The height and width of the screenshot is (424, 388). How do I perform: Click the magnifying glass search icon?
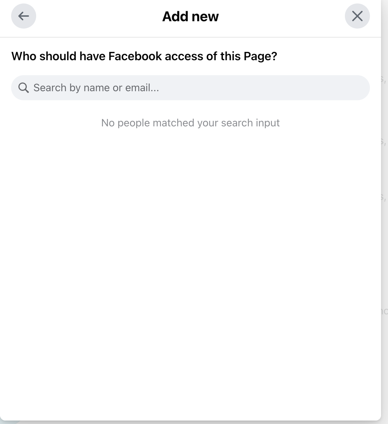pyautogui.click(x=24, y=88)
